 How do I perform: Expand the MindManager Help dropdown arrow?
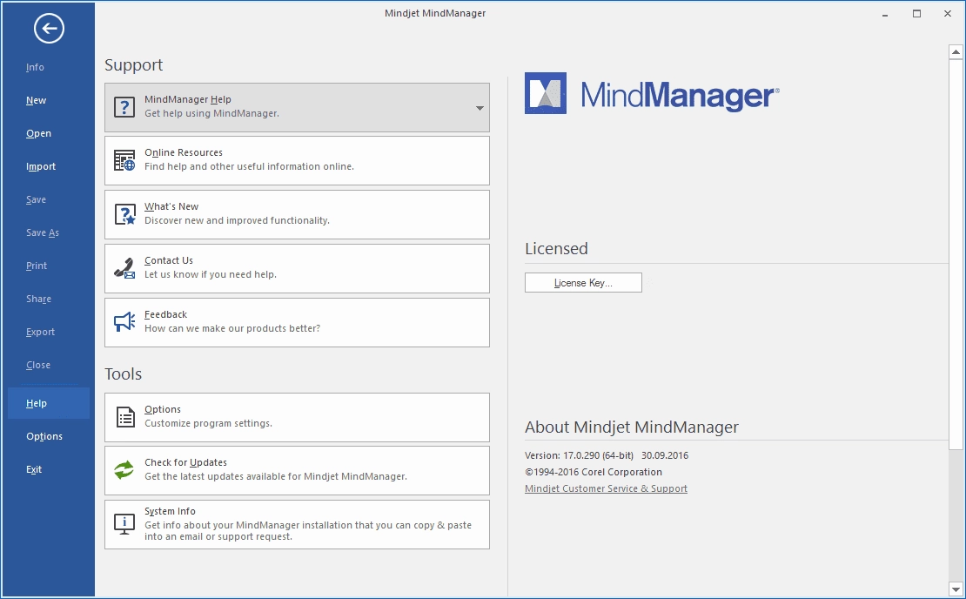[x=480, y=108]
